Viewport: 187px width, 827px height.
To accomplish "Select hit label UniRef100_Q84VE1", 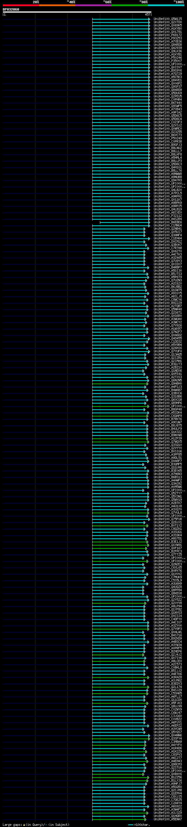I will tap(168, 80).
